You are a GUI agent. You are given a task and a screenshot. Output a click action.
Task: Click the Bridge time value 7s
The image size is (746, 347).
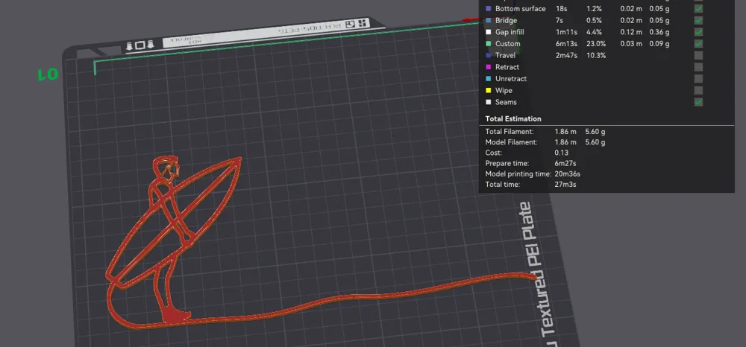point(559,20)
